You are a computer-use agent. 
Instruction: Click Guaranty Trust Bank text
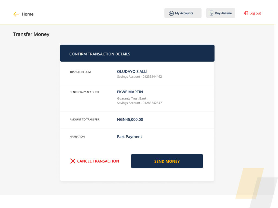pyautogui.click(x=132, y=98)
